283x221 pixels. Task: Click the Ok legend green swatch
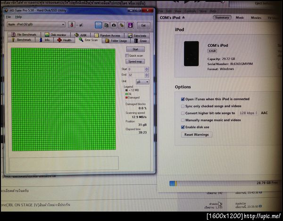click(126, 94)
